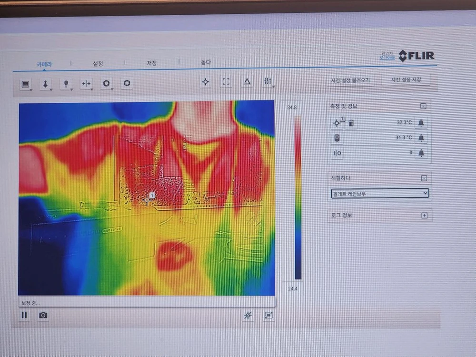Click the 보정 중... status text
This screenshot has width=476, height=357.
30,303
